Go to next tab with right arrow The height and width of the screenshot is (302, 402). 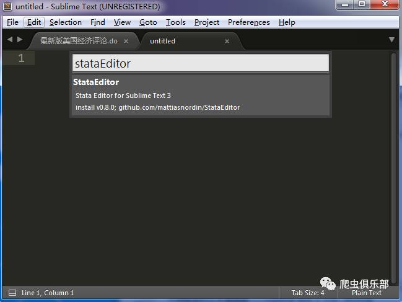coord(20,40)
